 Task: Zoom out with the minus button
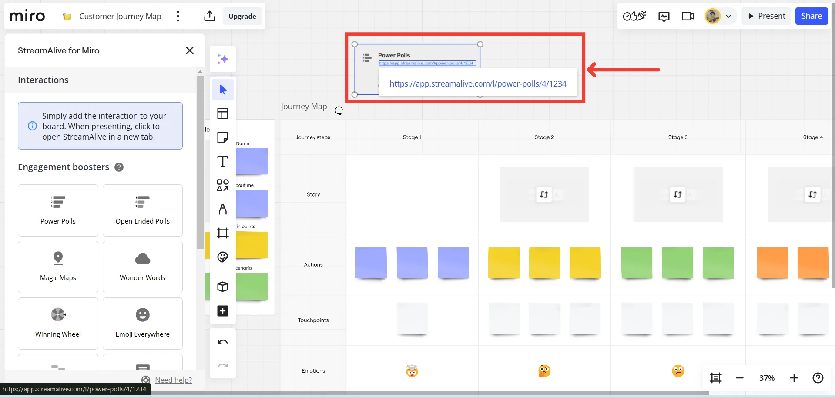click(740, 378)
